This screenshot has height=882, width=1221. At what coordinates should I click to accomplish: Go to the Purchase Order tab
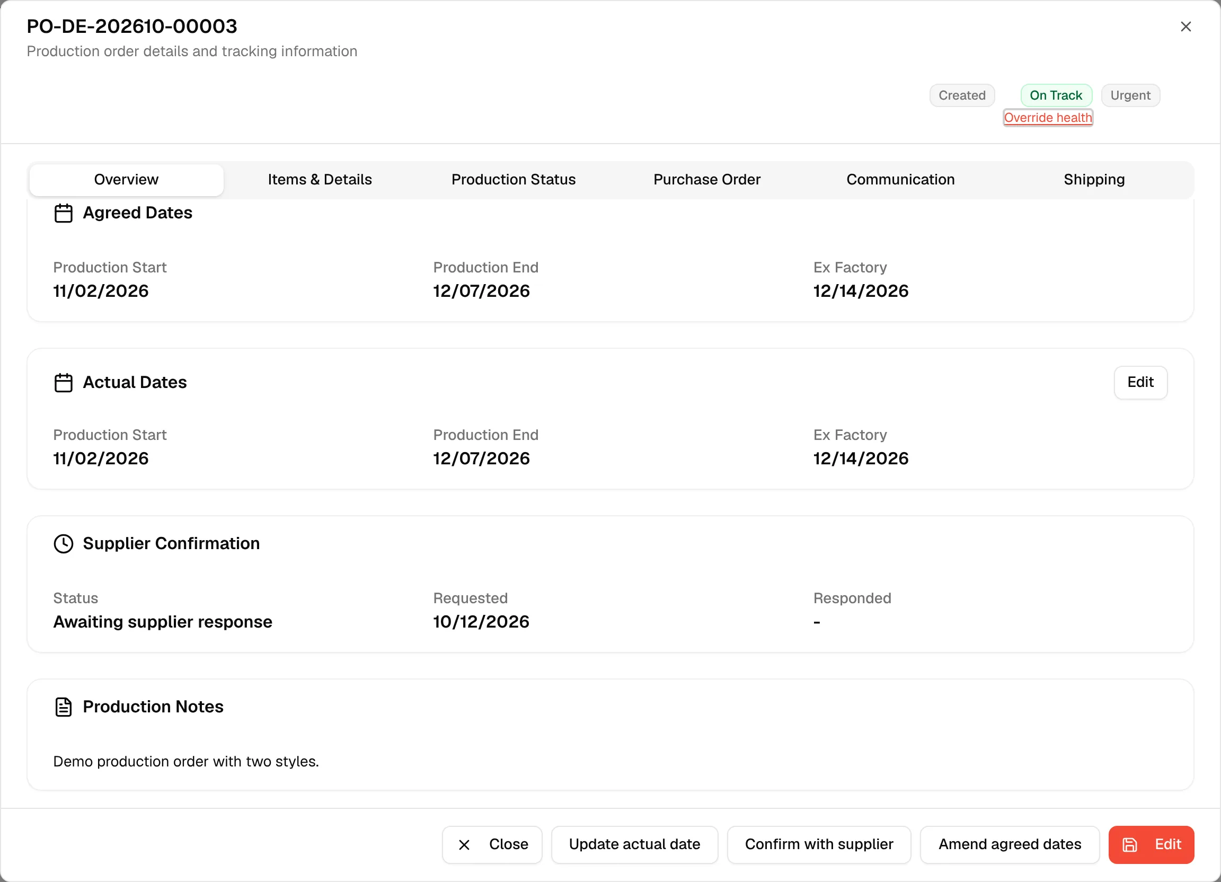(706, 180)
